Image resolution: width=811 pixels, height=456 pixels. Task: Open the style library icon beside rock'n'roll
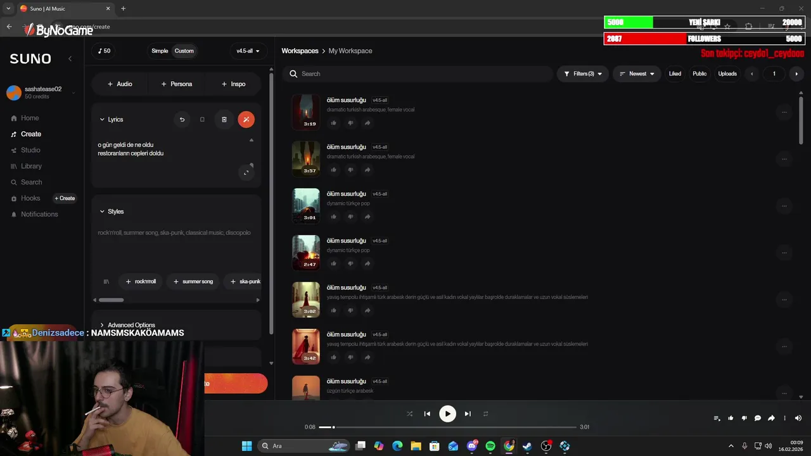pyautogui.click(x=106, y=281)
